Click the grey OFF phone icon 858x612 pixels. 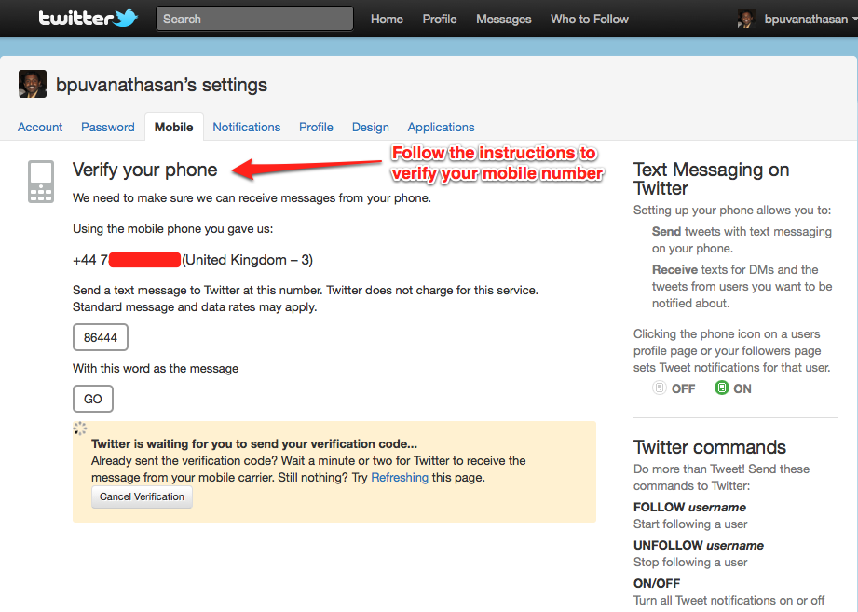(x=660, y=388)
